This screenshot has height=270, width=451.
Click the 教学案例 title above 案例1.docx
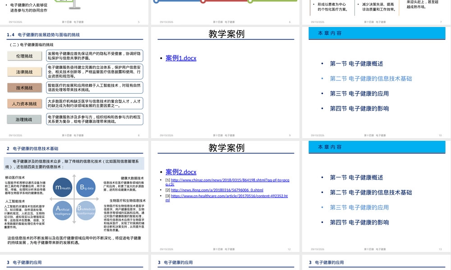[x=226, y=34]
